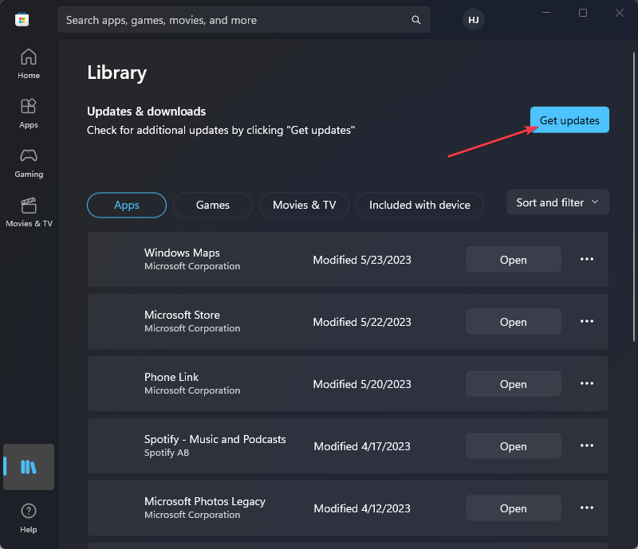The height and width of the screenshot is (549, 638).
Task: Open Gaming section in the sidebar
Action: point(29,163)
